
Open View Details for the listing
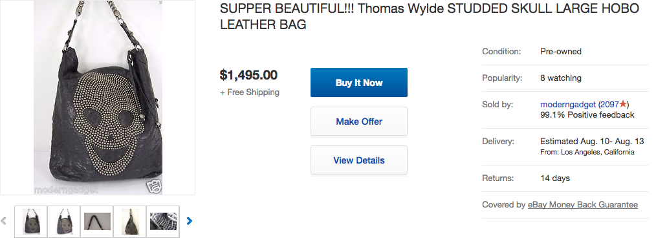358,160
